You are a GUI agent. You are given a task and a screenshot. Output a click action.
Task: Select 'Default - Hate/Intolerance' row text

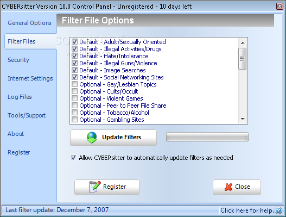tap(114, 56)
